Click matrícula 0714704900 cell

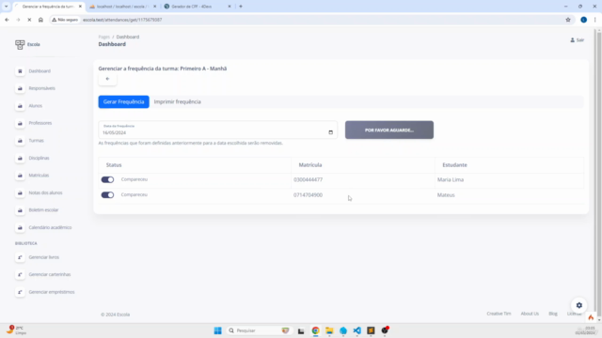tap(308, 195)
